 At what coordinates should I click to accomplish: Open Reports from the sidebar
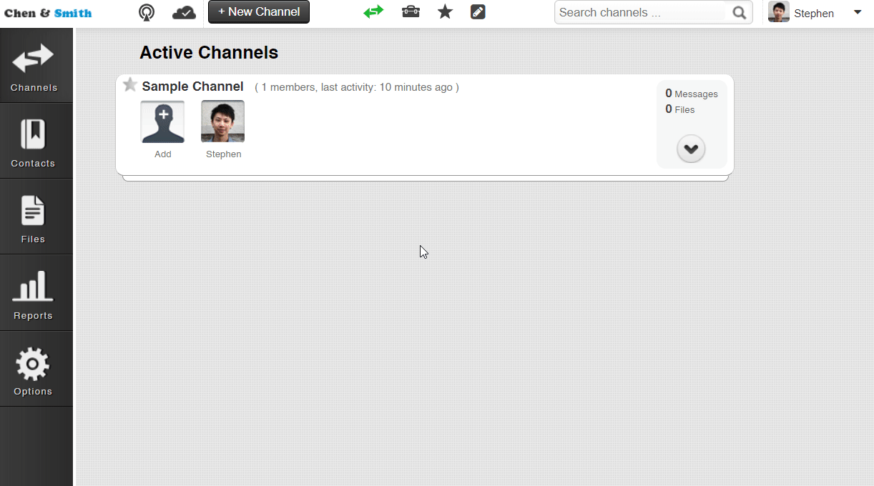(34, 293)
